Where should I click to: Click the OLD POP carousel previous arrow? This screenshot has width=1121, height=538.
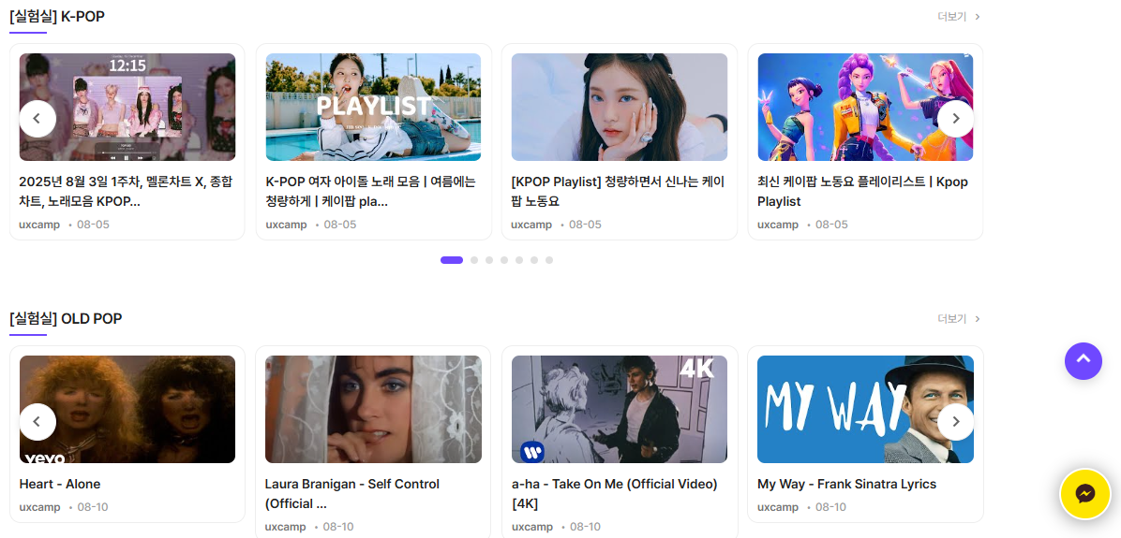[37, 422]
